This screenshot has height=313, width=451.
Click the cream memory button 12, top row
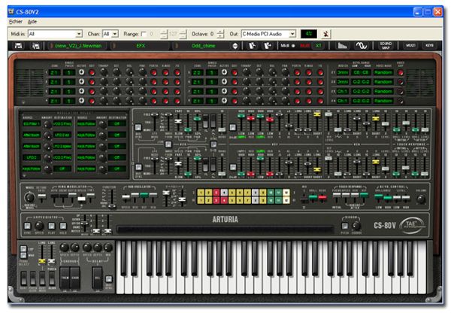click(286, 193)
